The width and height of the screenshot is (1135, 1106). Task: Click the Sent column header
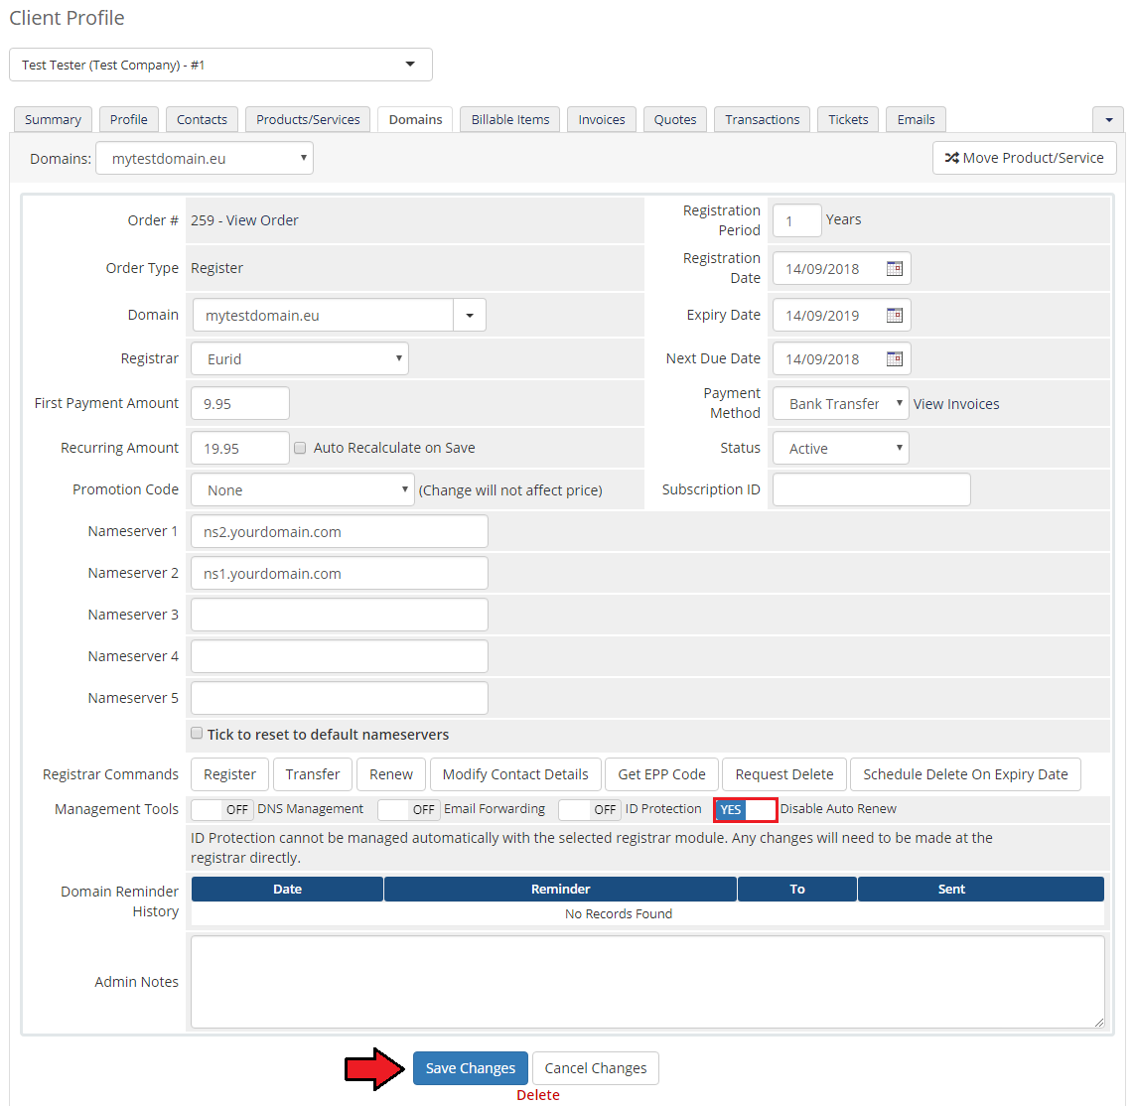981,889
